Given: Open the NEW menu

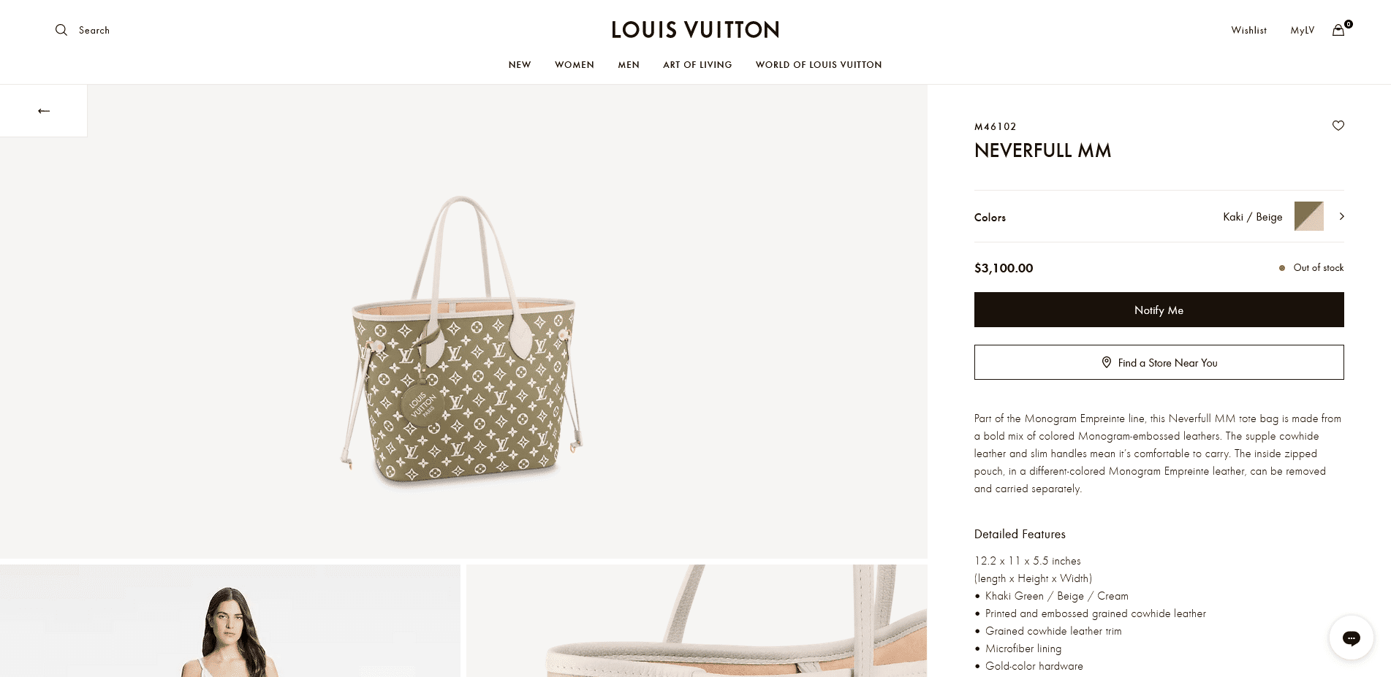Looking at the screenshot, I should point(520,65).
